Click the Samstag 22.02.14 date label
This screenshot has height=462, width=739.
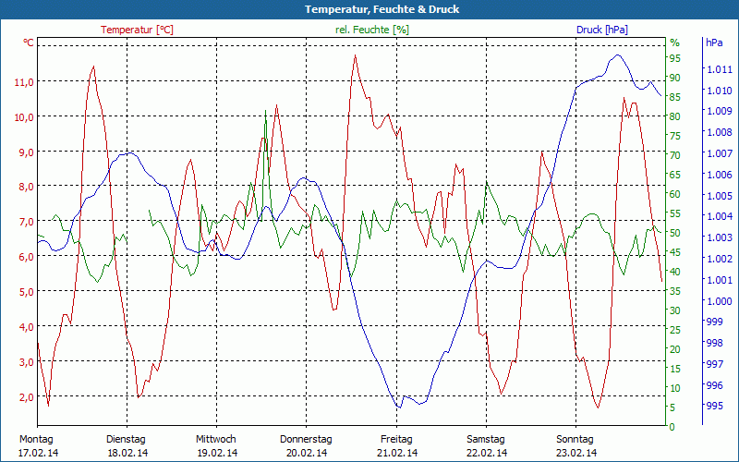(486, 445)
